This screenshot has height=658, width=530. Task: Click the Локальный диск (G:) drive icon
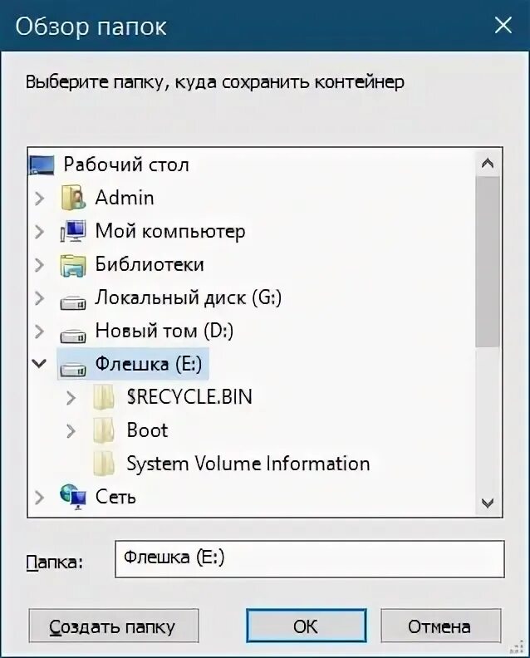[73, 302]
